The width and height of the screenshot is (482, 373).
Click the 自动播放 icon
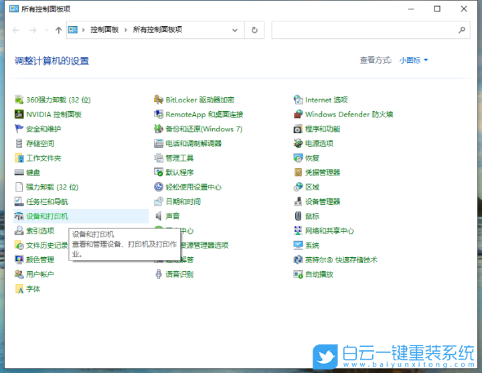[x=298, y=275]
